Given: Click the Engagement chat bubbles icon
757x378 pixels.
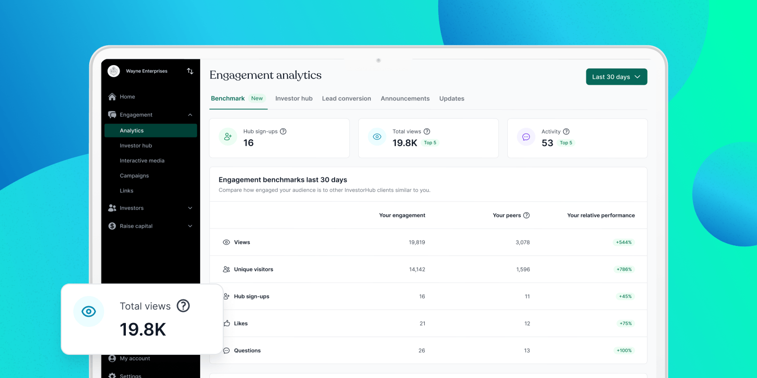Looking at the screenshot, I should [112, 115].
